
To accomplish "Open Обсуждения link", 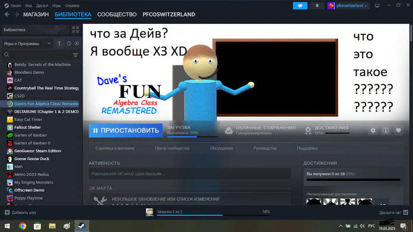I will coord(222,149).
